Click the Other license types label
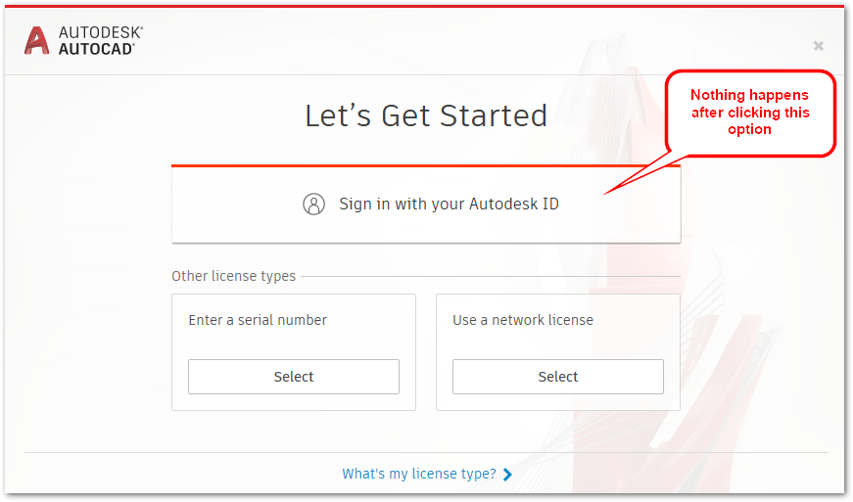Viewport: 853px width, 502px height. click(x=233, y=276)
